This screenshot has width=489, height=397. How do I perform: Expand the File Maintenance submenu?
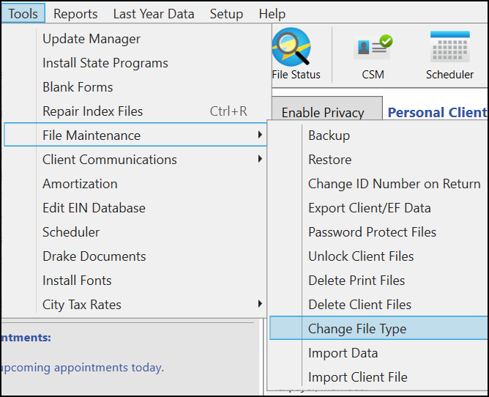click(x=135, y=136)
